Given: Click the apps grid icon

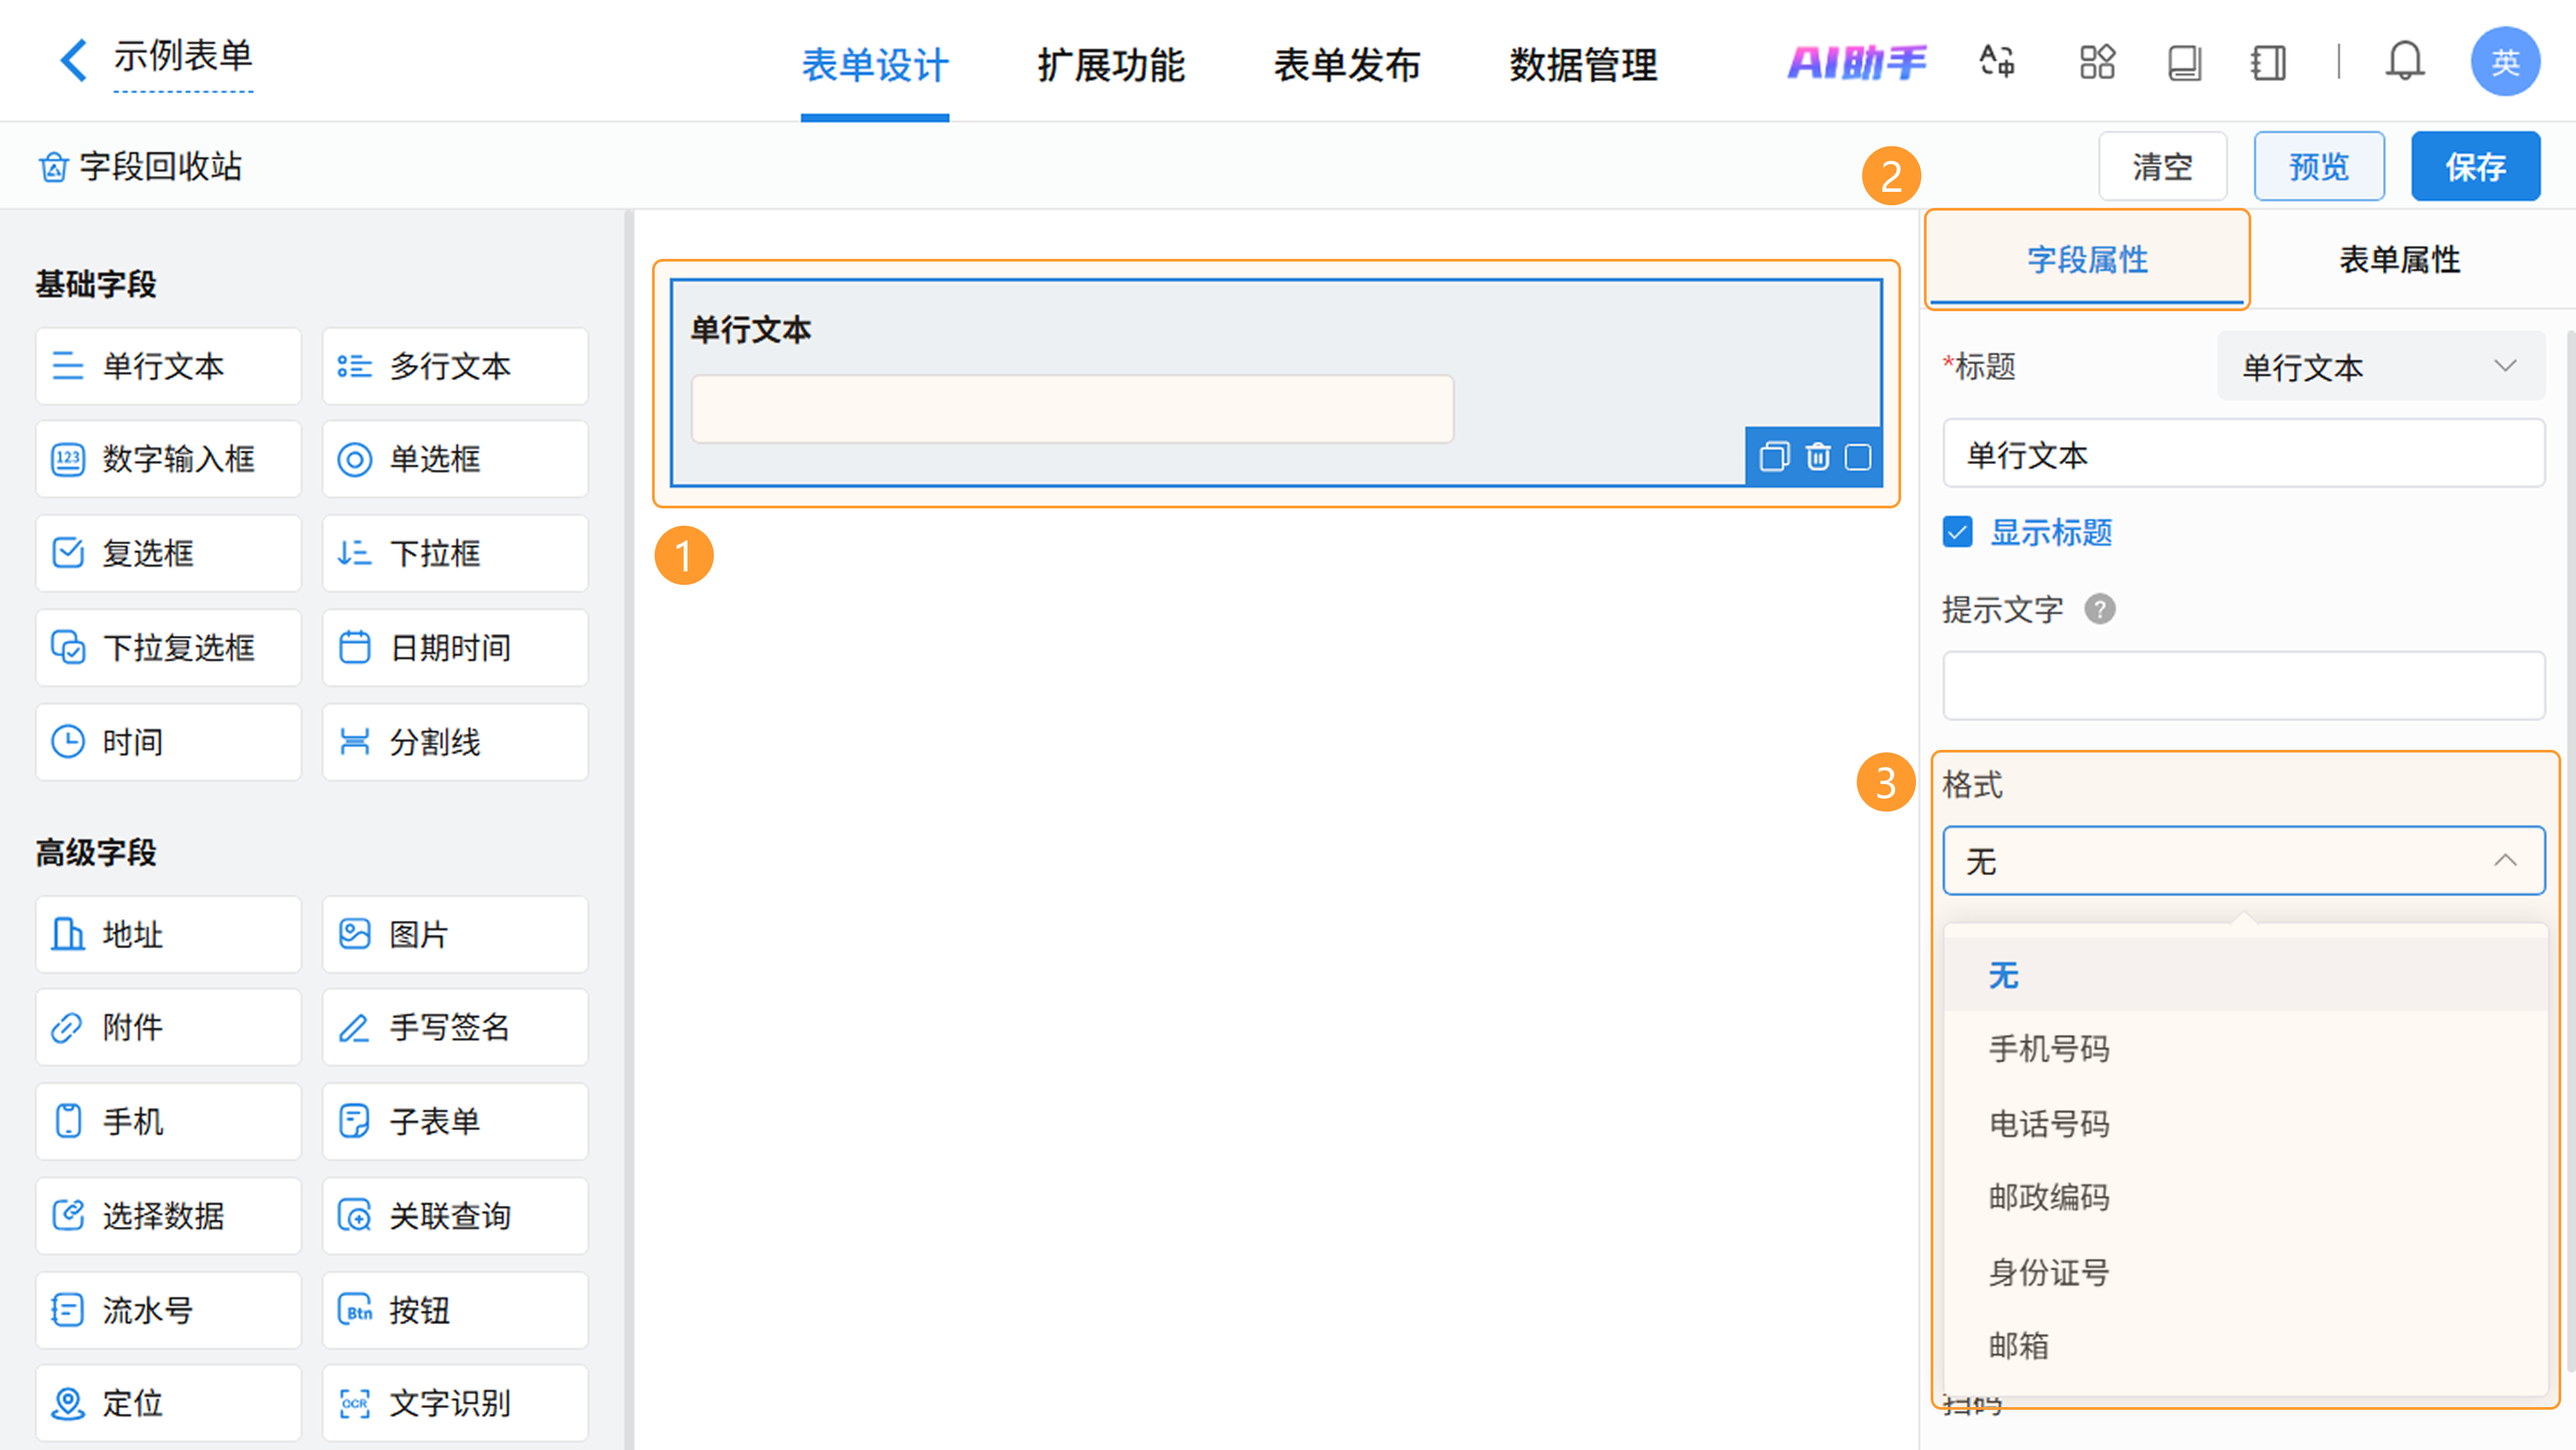Looking at the screenshot, I should click(2097, 62).
